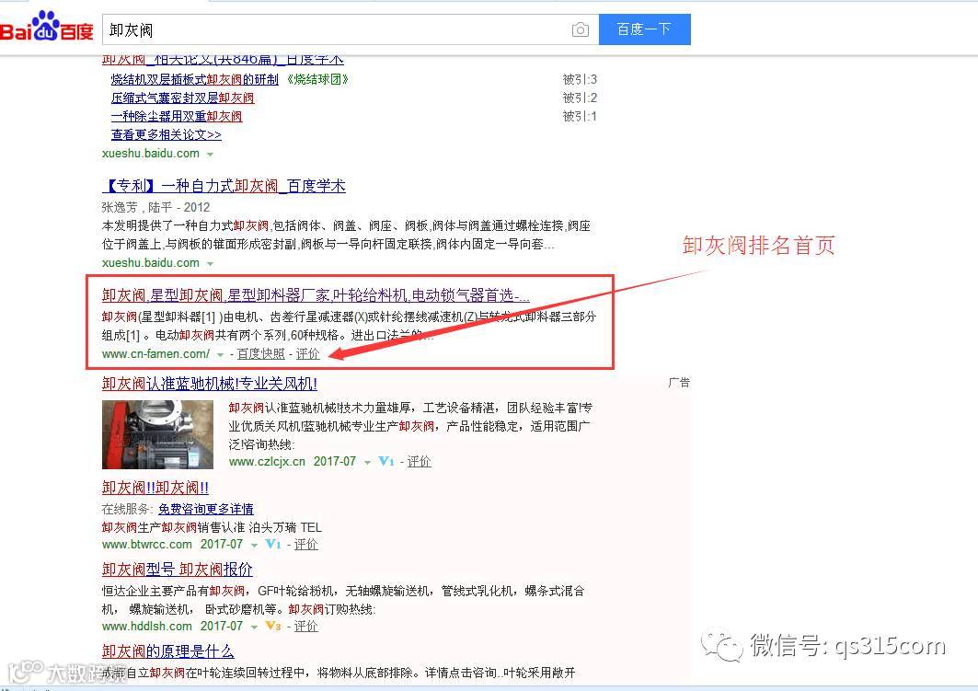Click citation count 被引:3
Viewport: 978px width, 691px height.
tap(580, 80)
